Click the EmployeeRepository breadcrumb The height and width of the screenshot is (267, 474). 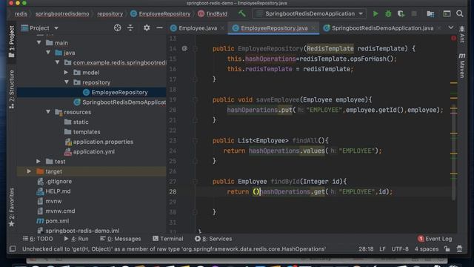[x=161, y=13]
